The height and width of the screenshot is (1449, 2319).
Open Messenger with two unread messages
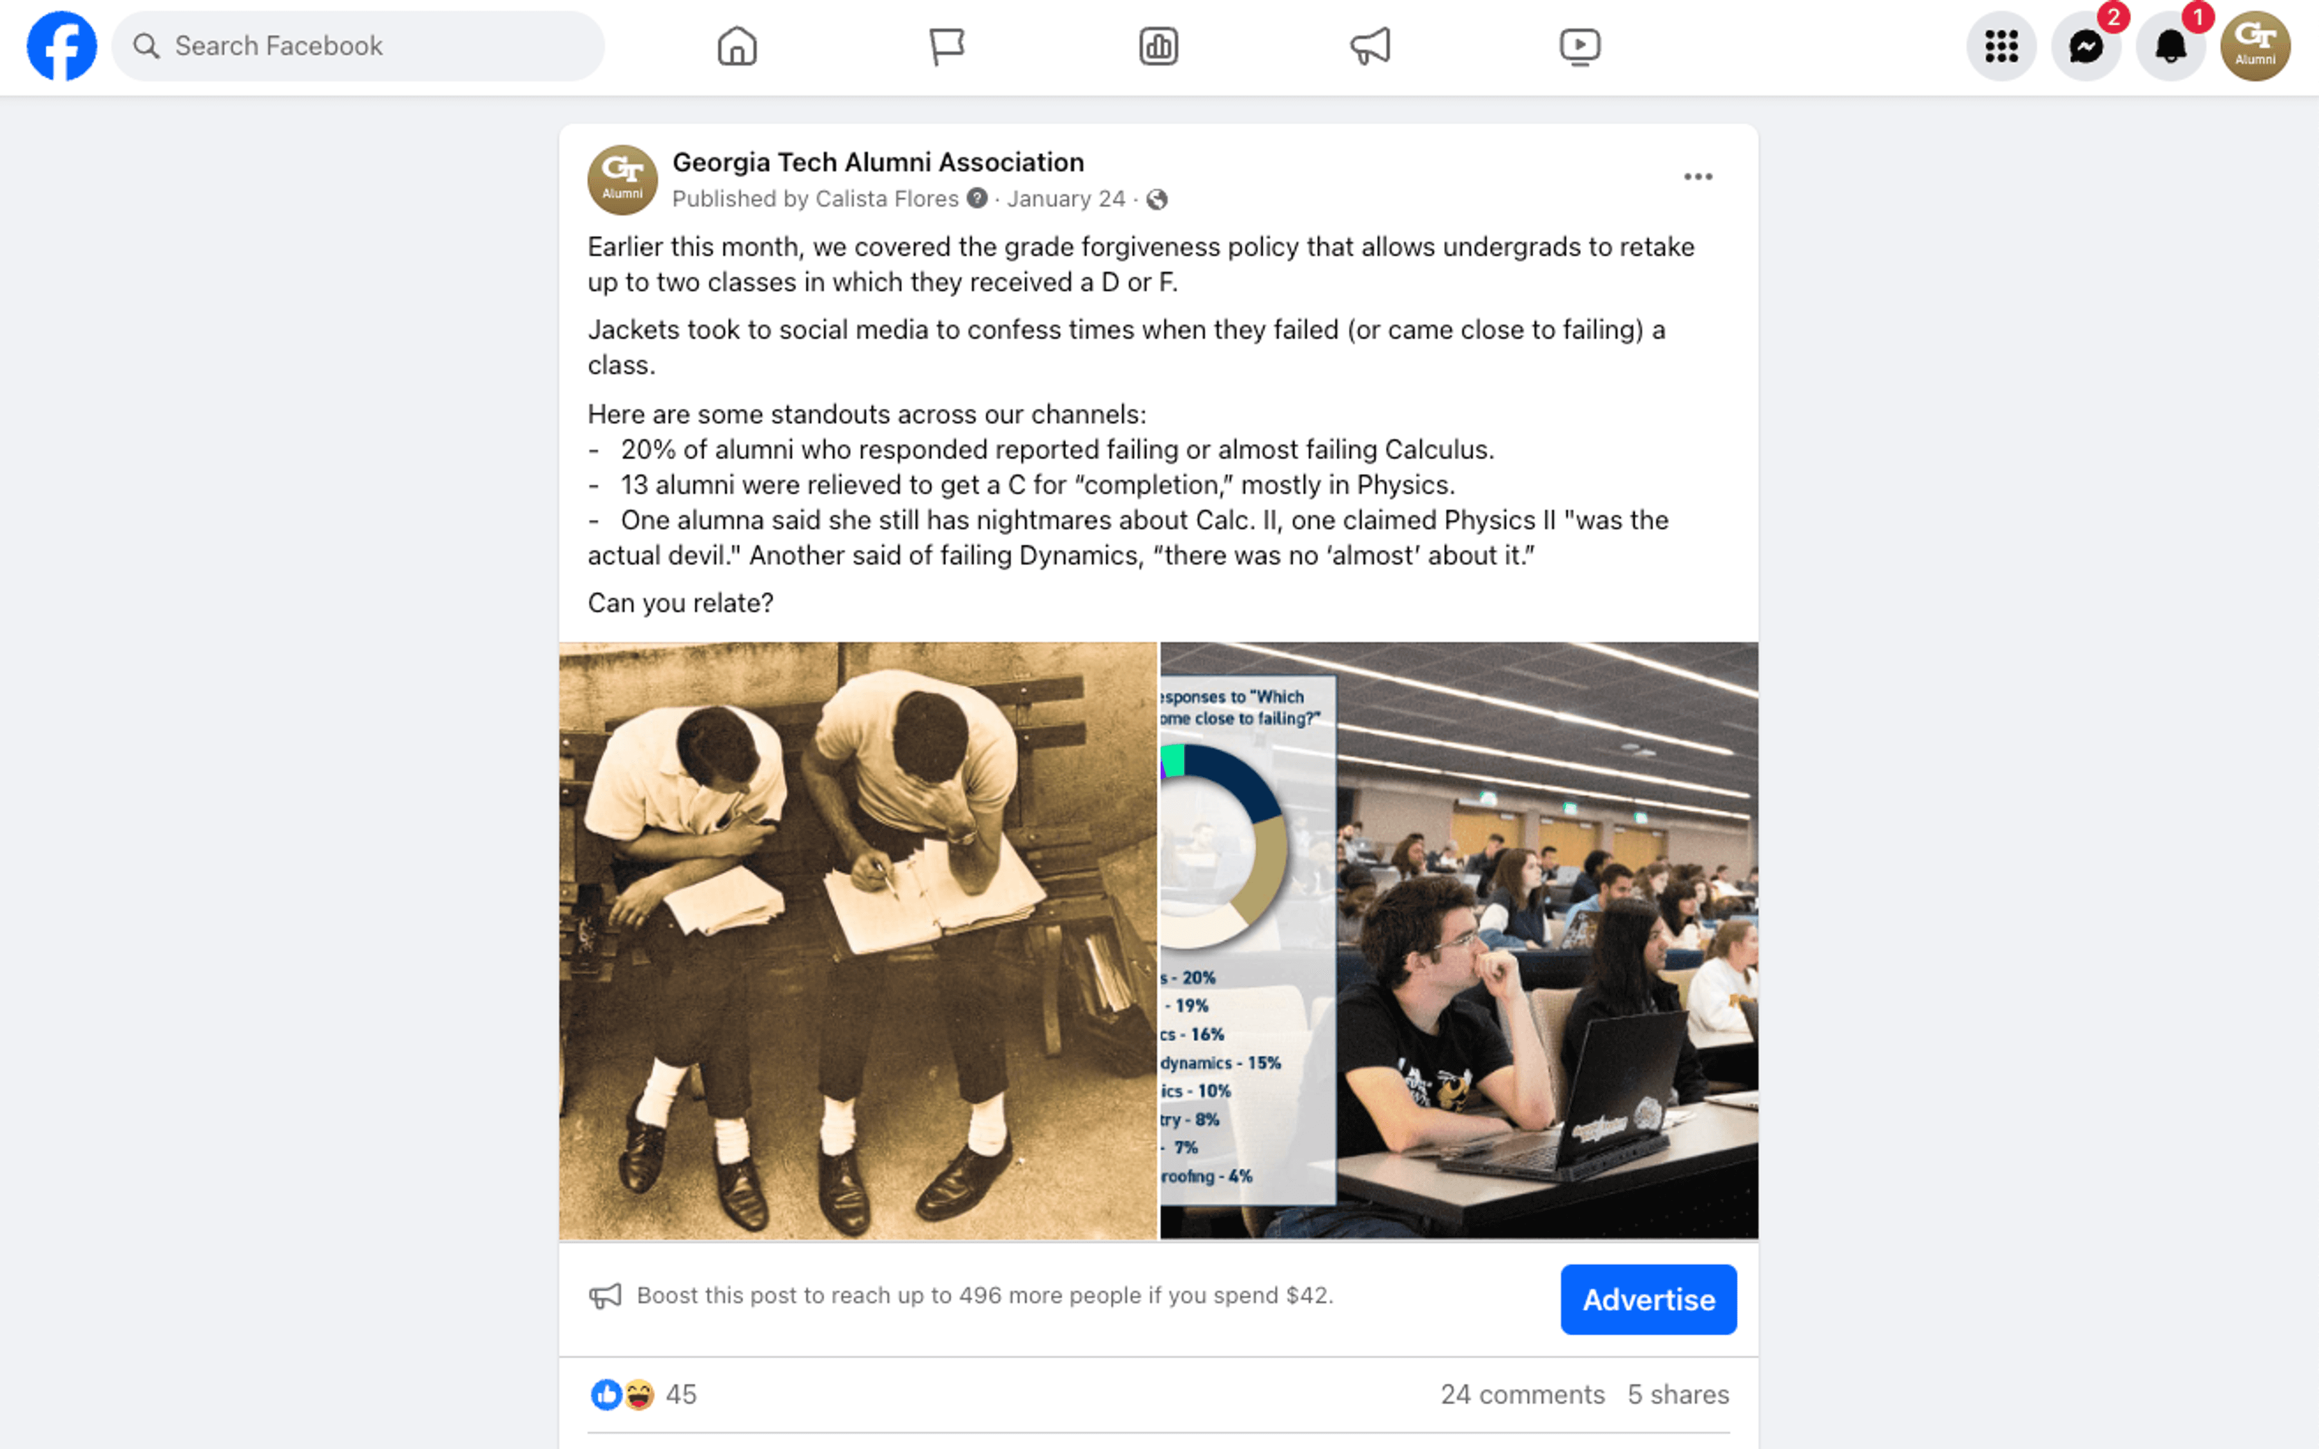click(x=2086, y=46)
